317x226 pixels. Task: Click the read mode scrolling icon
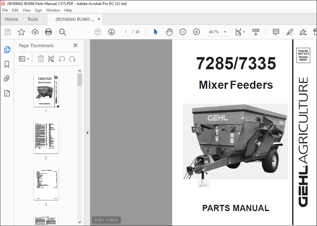tap(256, 32)
